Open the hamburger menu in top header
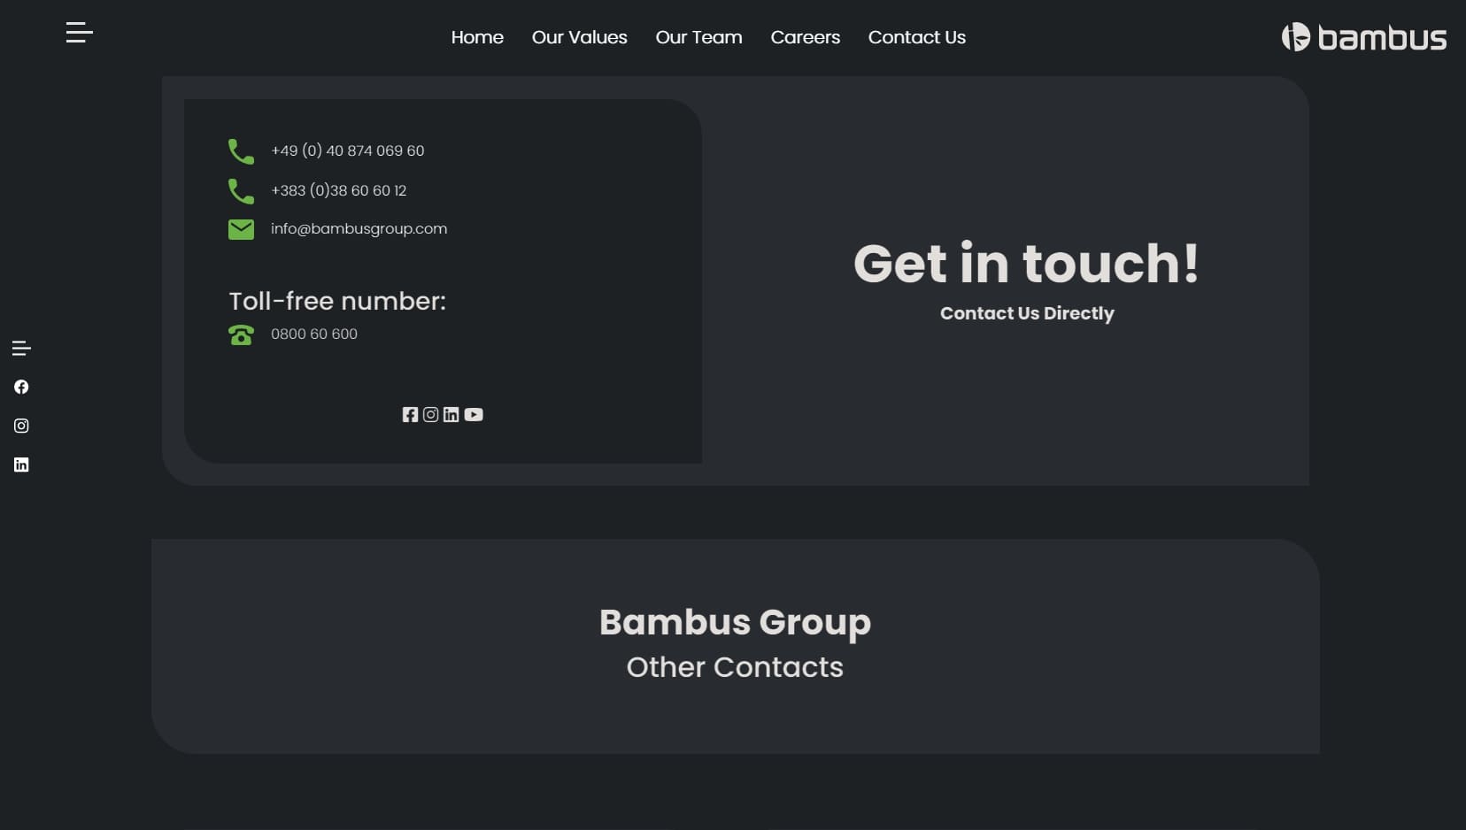The width and height of the screenshot is (1466, 830). [x=79, y=33]
